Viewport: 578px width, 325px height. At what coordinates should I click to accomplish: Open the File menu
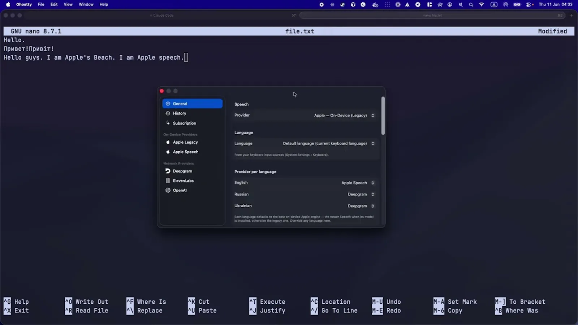tap(41, 4)
